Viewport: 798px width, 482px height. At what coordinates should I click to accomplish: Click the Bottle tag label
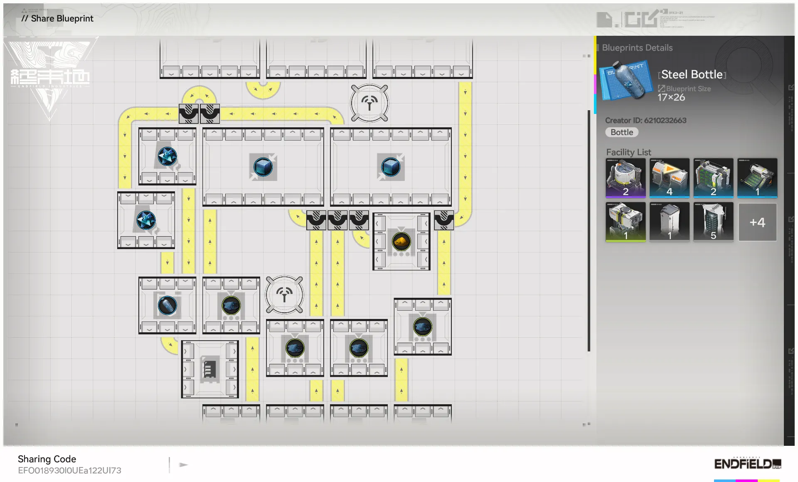tap(621, 132)
